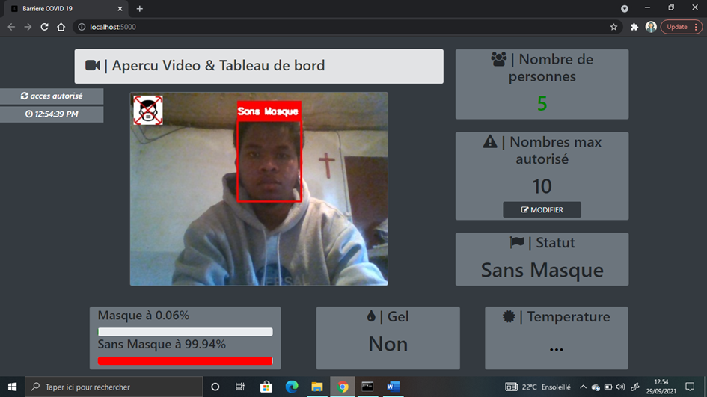Click the acces autorisé status label
The height and width of the screenshot is (397, 707).
52,96
